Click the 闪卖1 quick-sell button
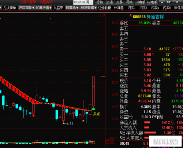Screen dimensions: 183x148 point(155,8)
